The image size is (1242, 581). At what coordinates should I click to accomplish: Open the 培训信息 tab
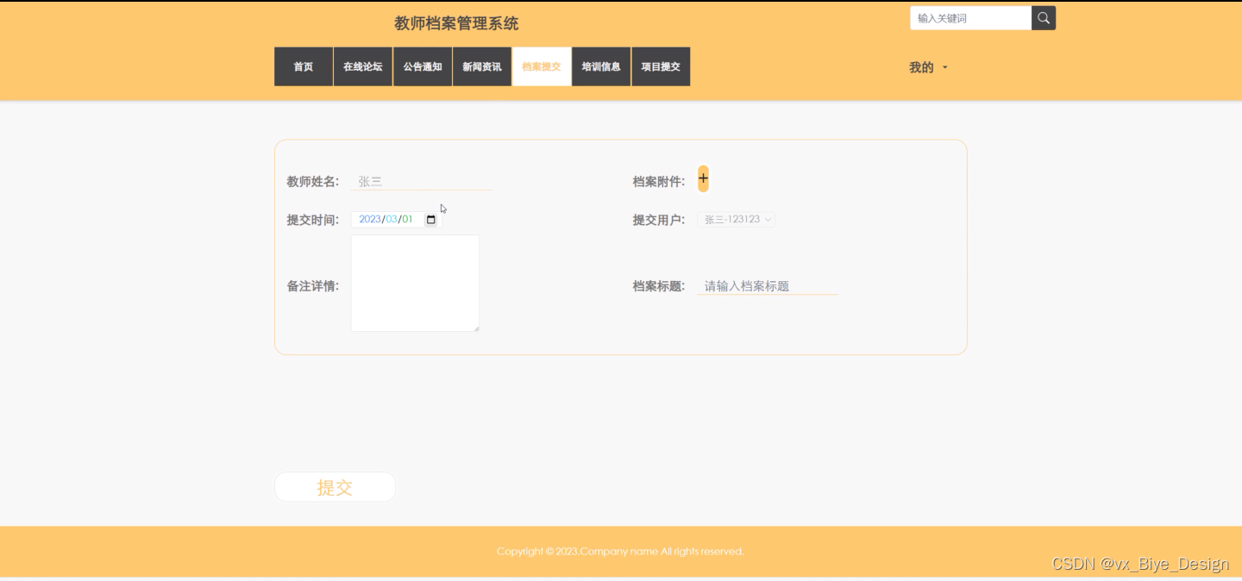pos(601,66)
